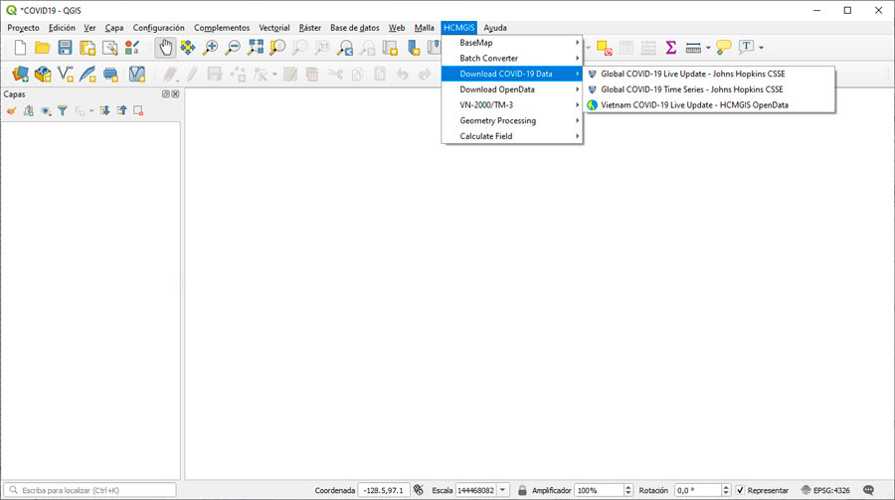Click the New Temporary Scratch Layer icon
Screen dimensions: 895x500
coord(110,74)
